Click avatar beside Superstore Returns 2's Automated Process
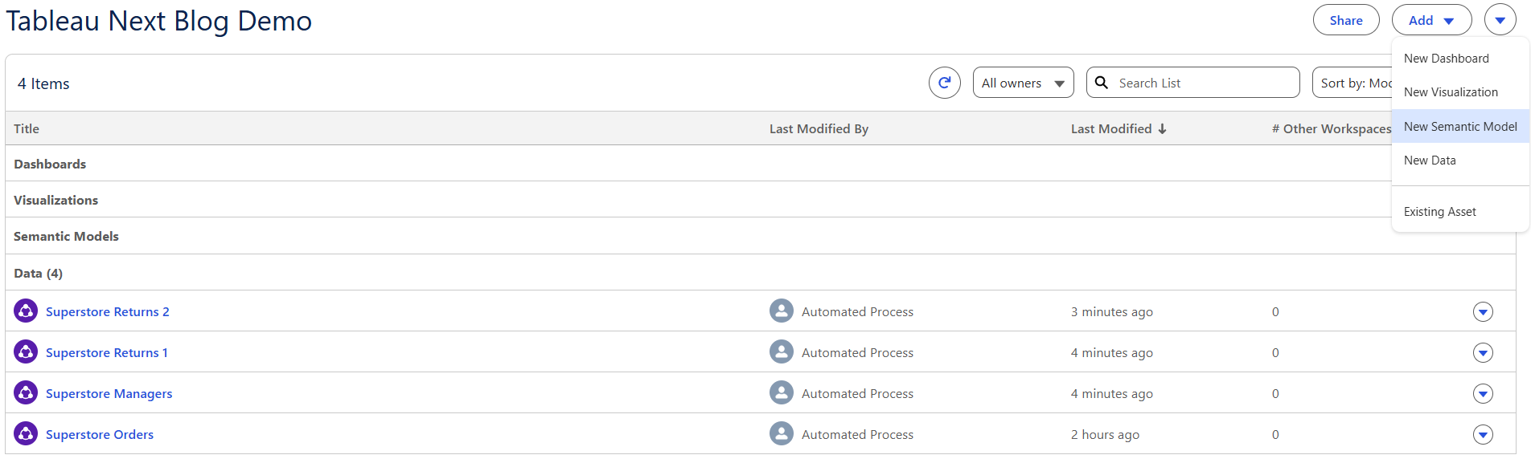The image size is (1531, 459). (782, 311)
